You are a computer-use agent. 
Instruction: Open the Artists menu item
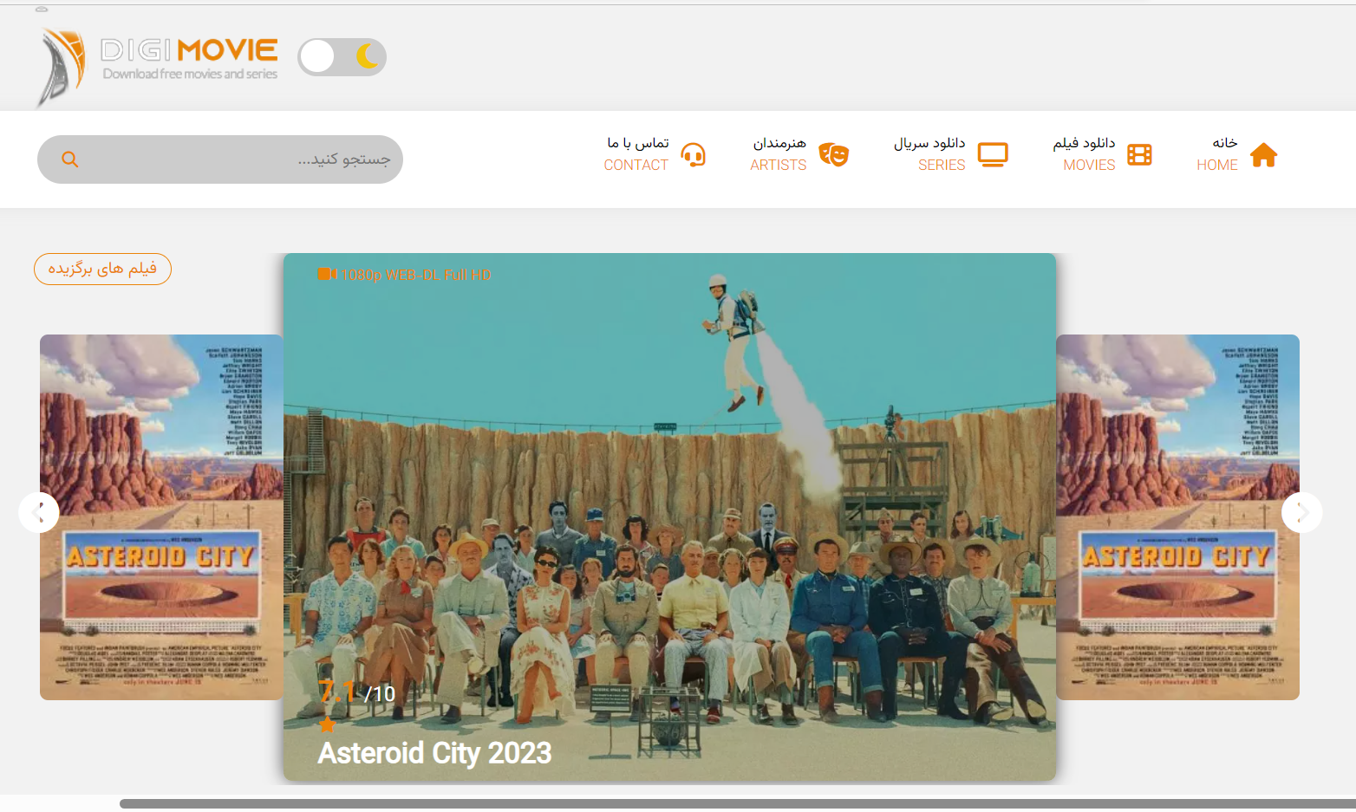click(x=799, y=154)
